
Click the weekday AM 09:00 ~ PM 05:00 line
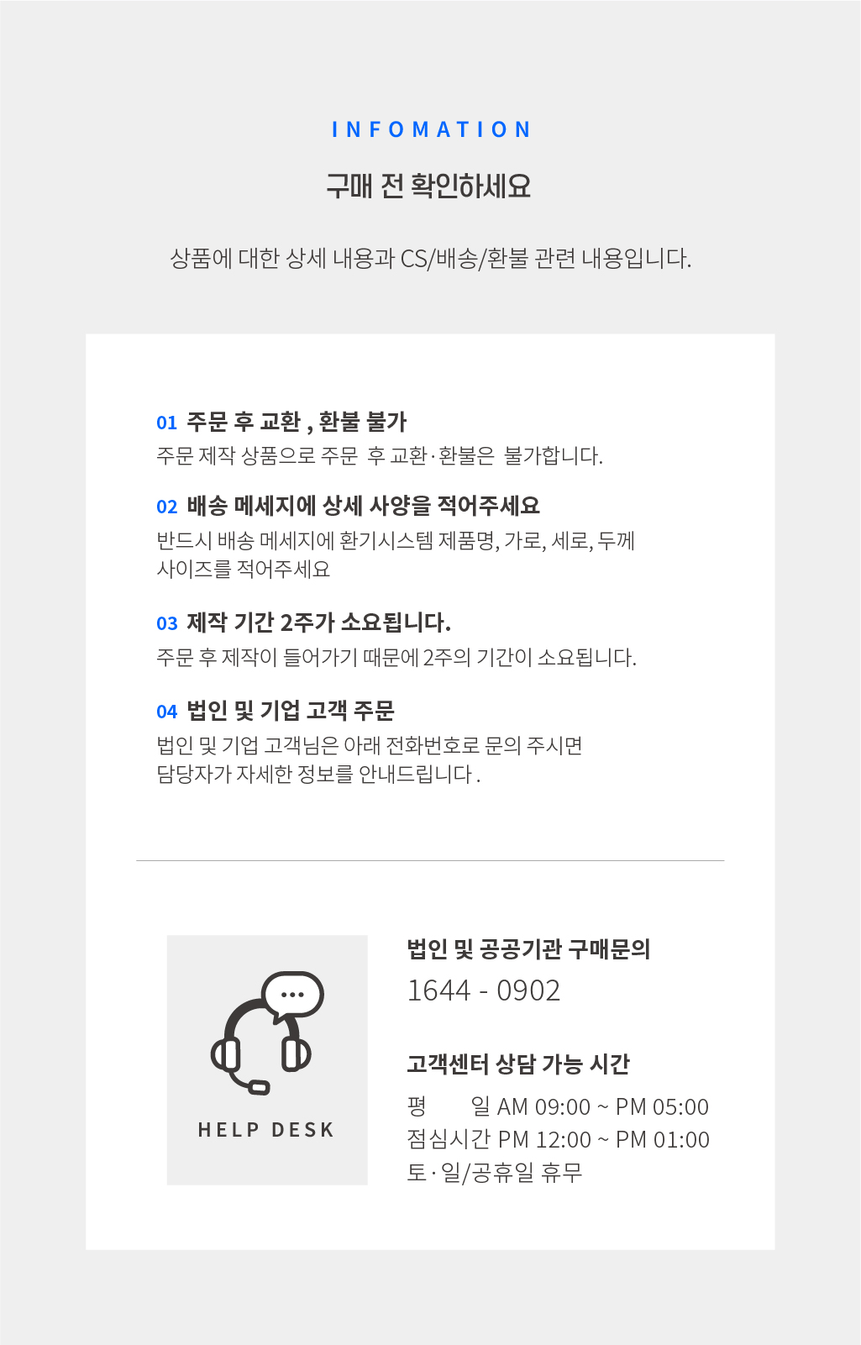[x=559, y=1106]
